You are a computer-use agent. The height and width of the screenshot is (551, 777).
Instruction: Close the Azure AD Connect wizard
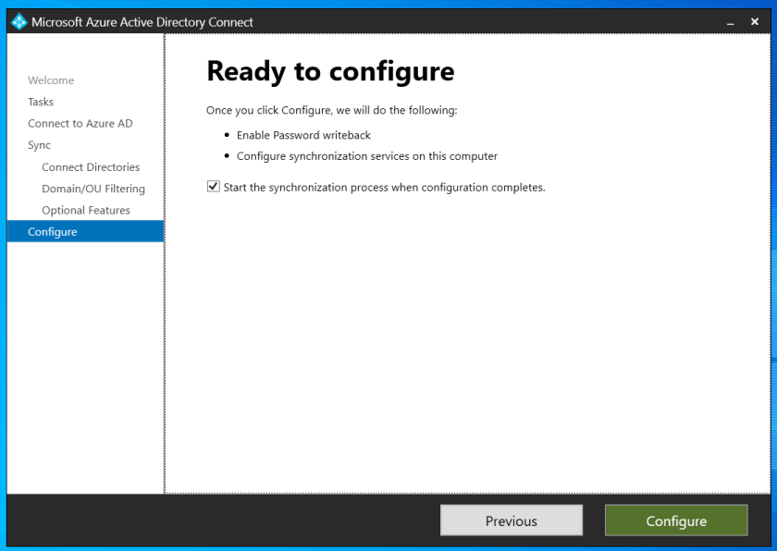[755, 21]
